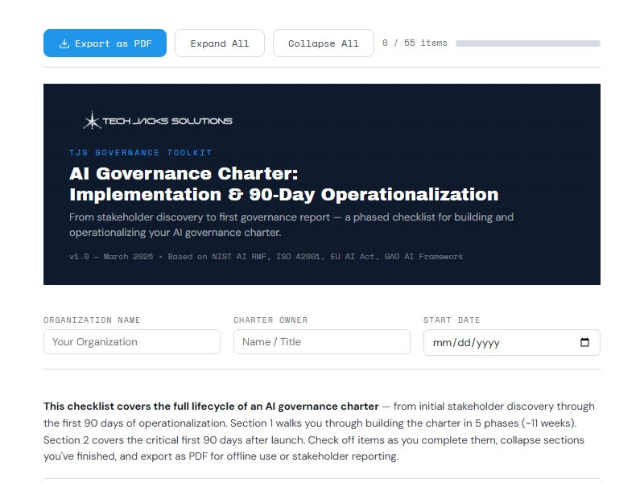Open the calendar picker on Start Date

click(584, 342)
